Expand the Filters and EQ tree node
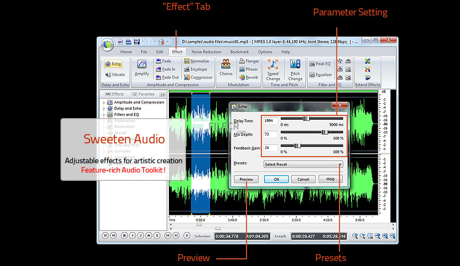 click(103, 115)
